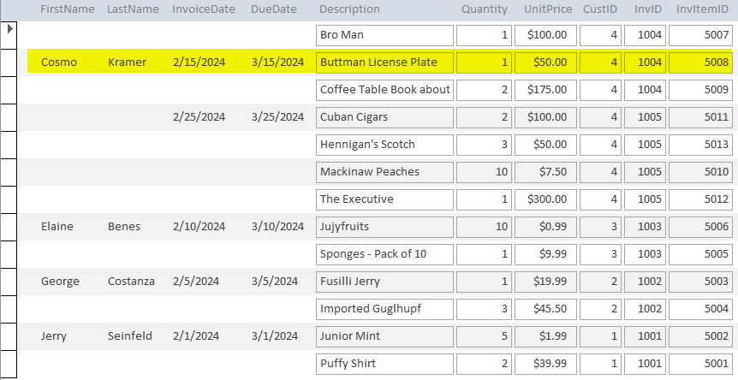
Task: Click the Hennigan's Scotch description field
Action: click(384, 145)
